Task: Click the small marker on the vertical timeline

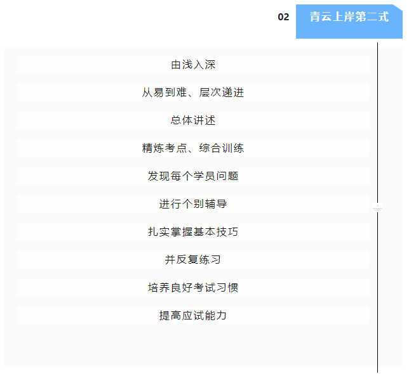Action: click(377, 207)
